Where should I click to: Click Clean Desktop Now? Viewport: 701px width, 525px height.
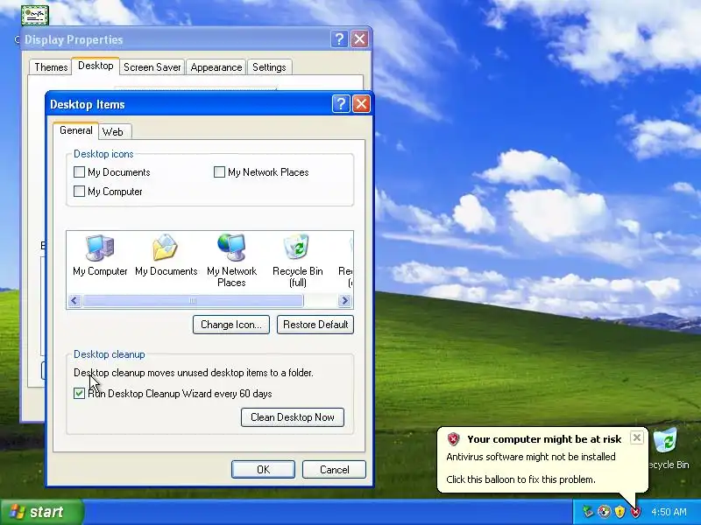(x=293, y=417)
